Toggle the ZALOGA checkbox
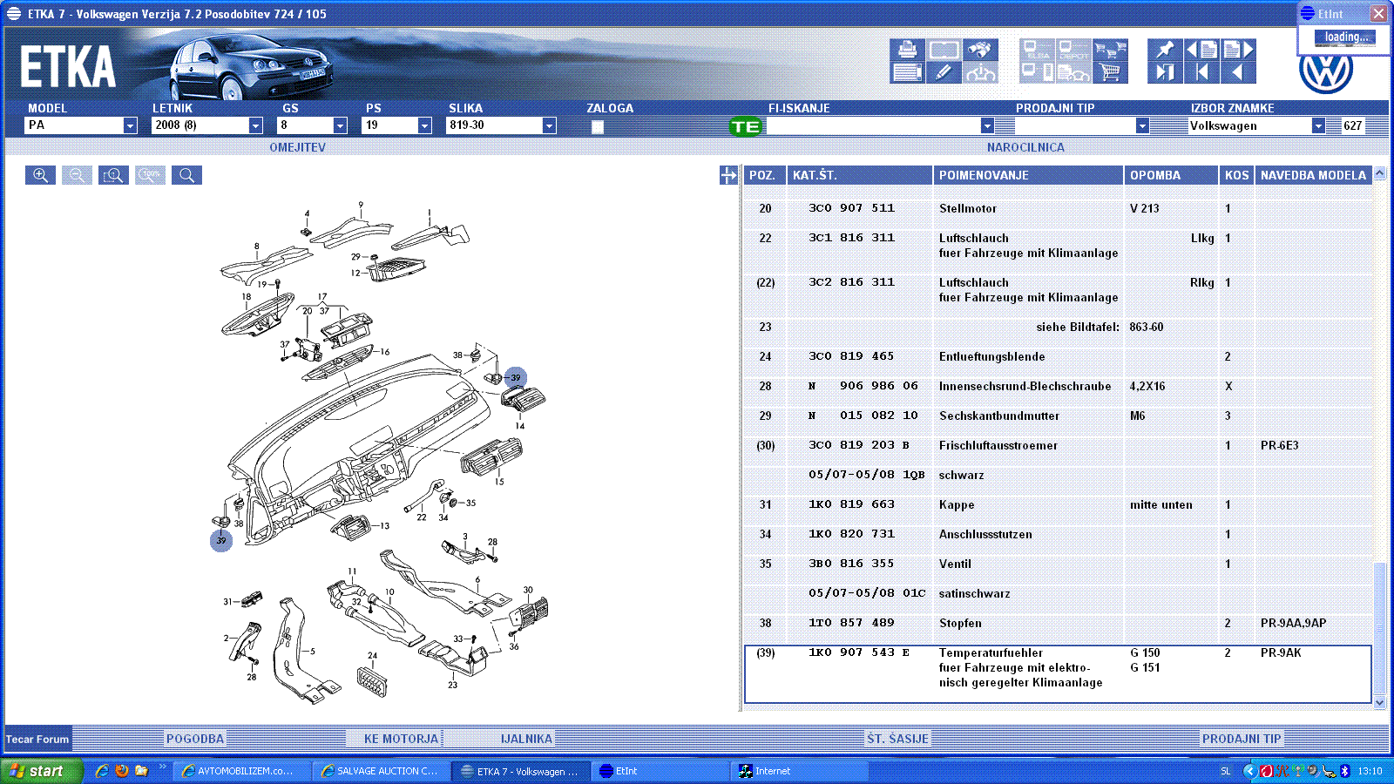1394x784 pixels. (x=598, y=127)
